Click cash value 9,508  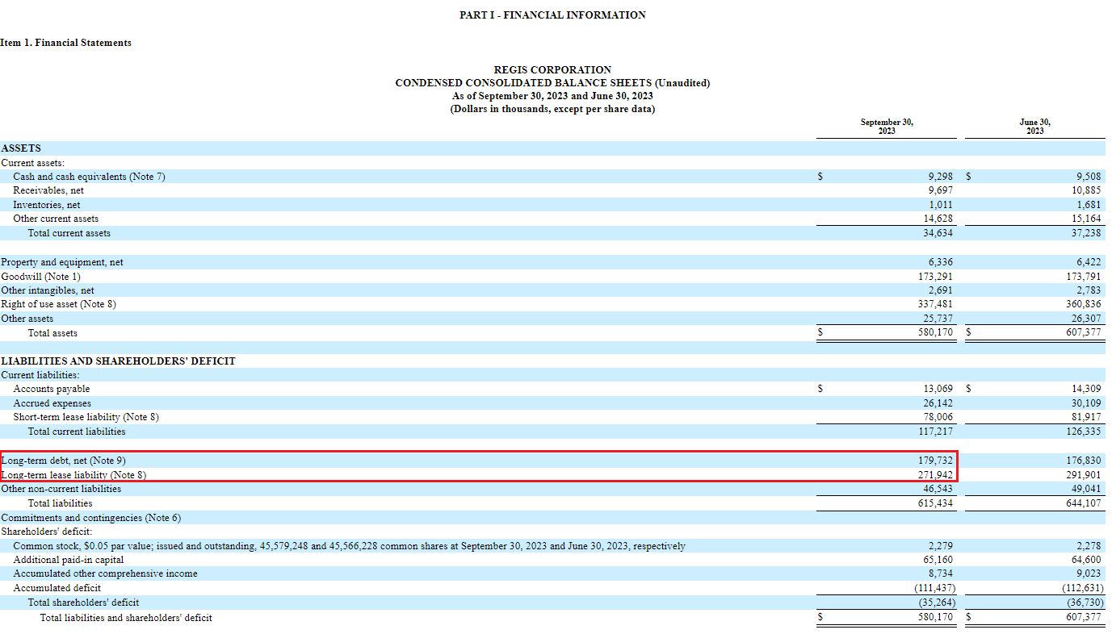coord(1089,177)
